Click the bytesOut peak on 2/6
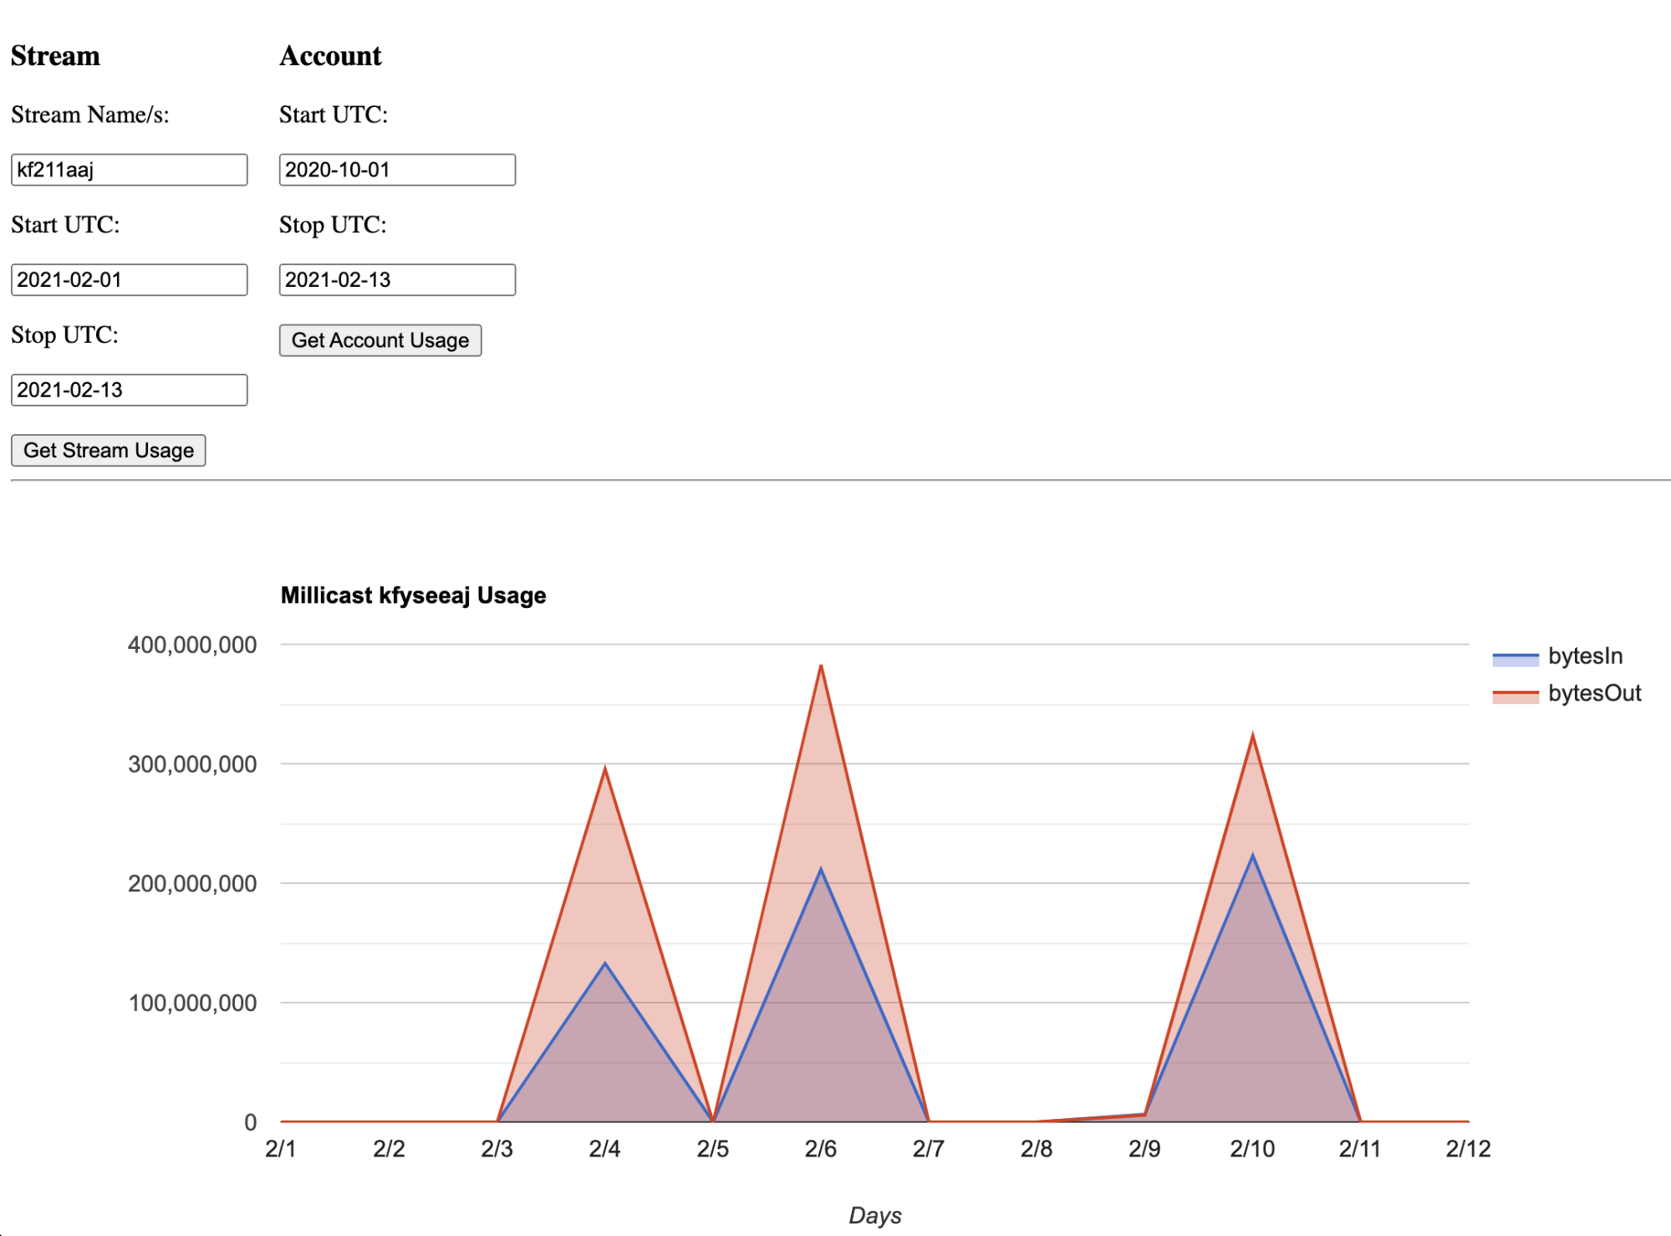Image resolution: width=1671 pixels, height=1236 pixels. click(x=821, y=667)
